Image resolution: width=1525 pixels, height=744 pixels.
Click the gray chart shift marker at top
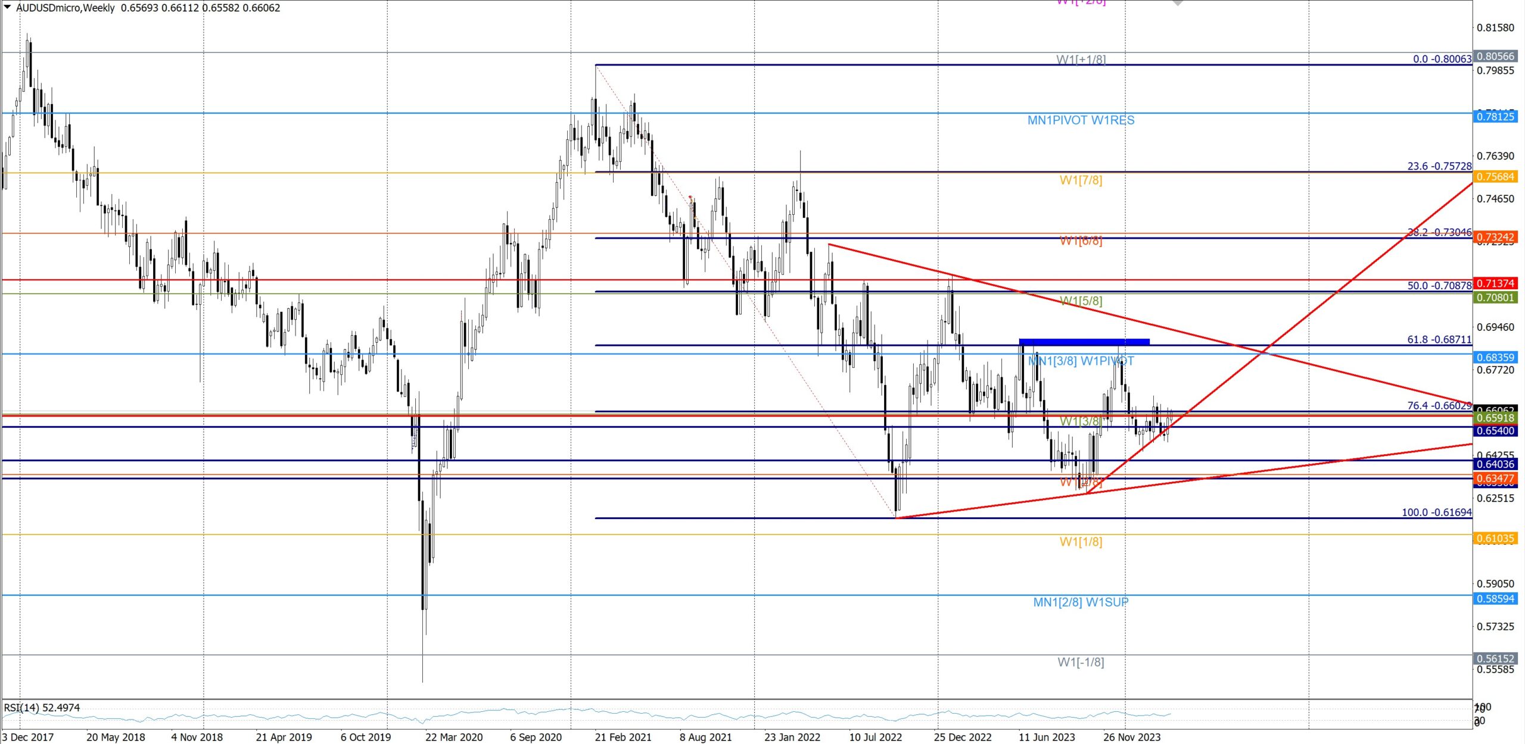tap(1177, 2)
